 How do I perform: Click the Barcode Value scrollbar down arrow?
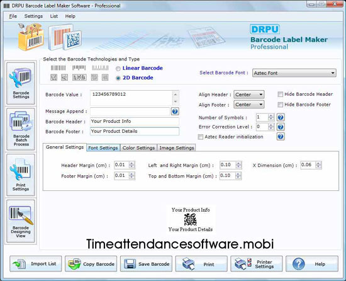(176, 101)
